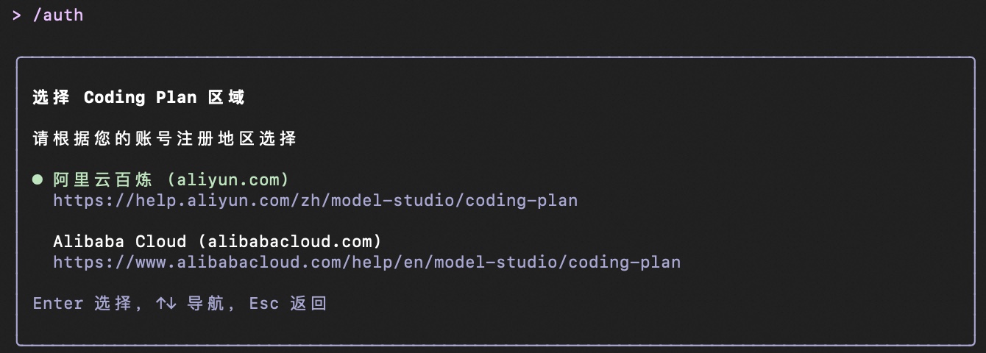
Task: Click the bold "Coding Plan" title words
Action: point(140,97)
